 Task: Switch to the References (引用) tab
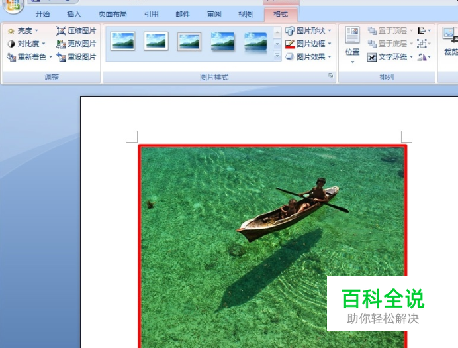(x=152, y=14)
